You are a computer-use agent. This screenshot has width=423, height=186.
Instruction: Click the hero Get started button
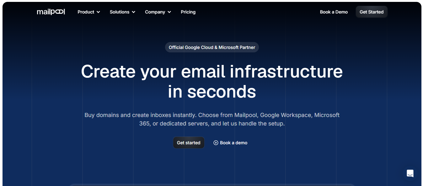tap(189, 143)
